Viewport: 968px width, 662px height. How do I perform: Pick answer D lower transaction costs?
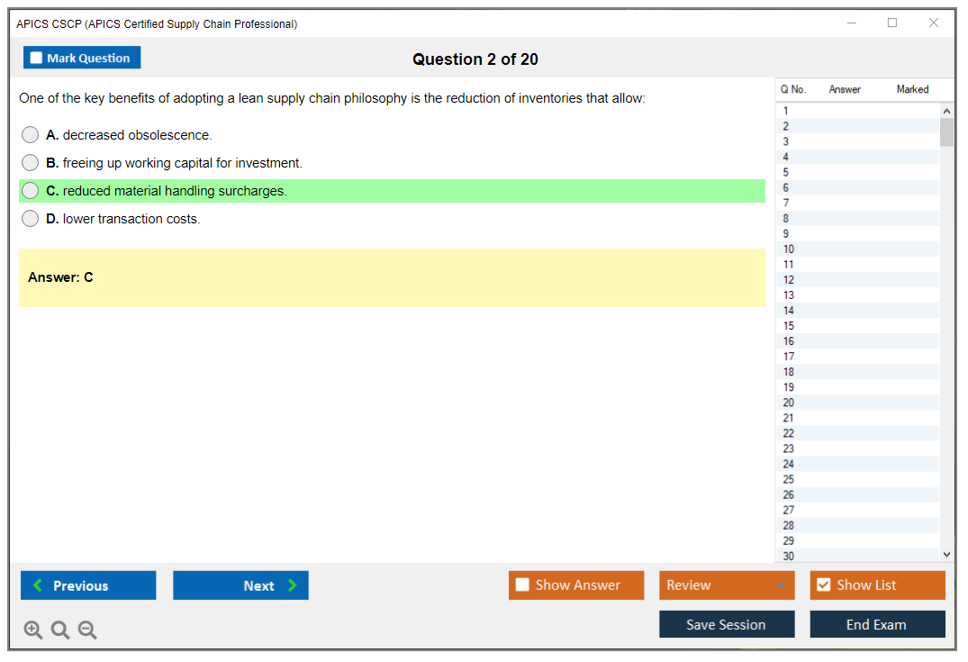pyautogui.click(x=31, y=219)
